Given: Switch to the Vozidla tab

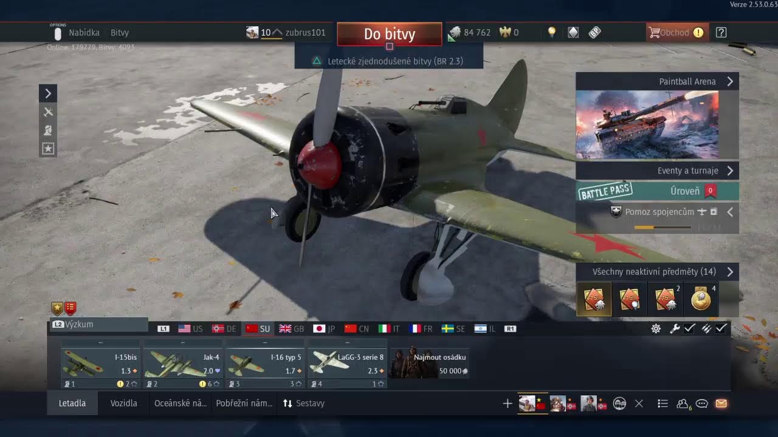Looking at the screenshot, I should pyautogui.click(x=123, y=403).
